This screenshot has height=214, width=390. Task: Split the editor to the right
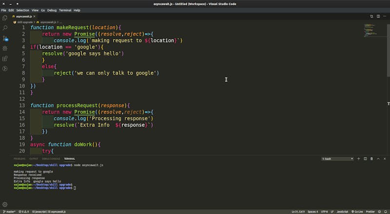click(x=378, y=16)
